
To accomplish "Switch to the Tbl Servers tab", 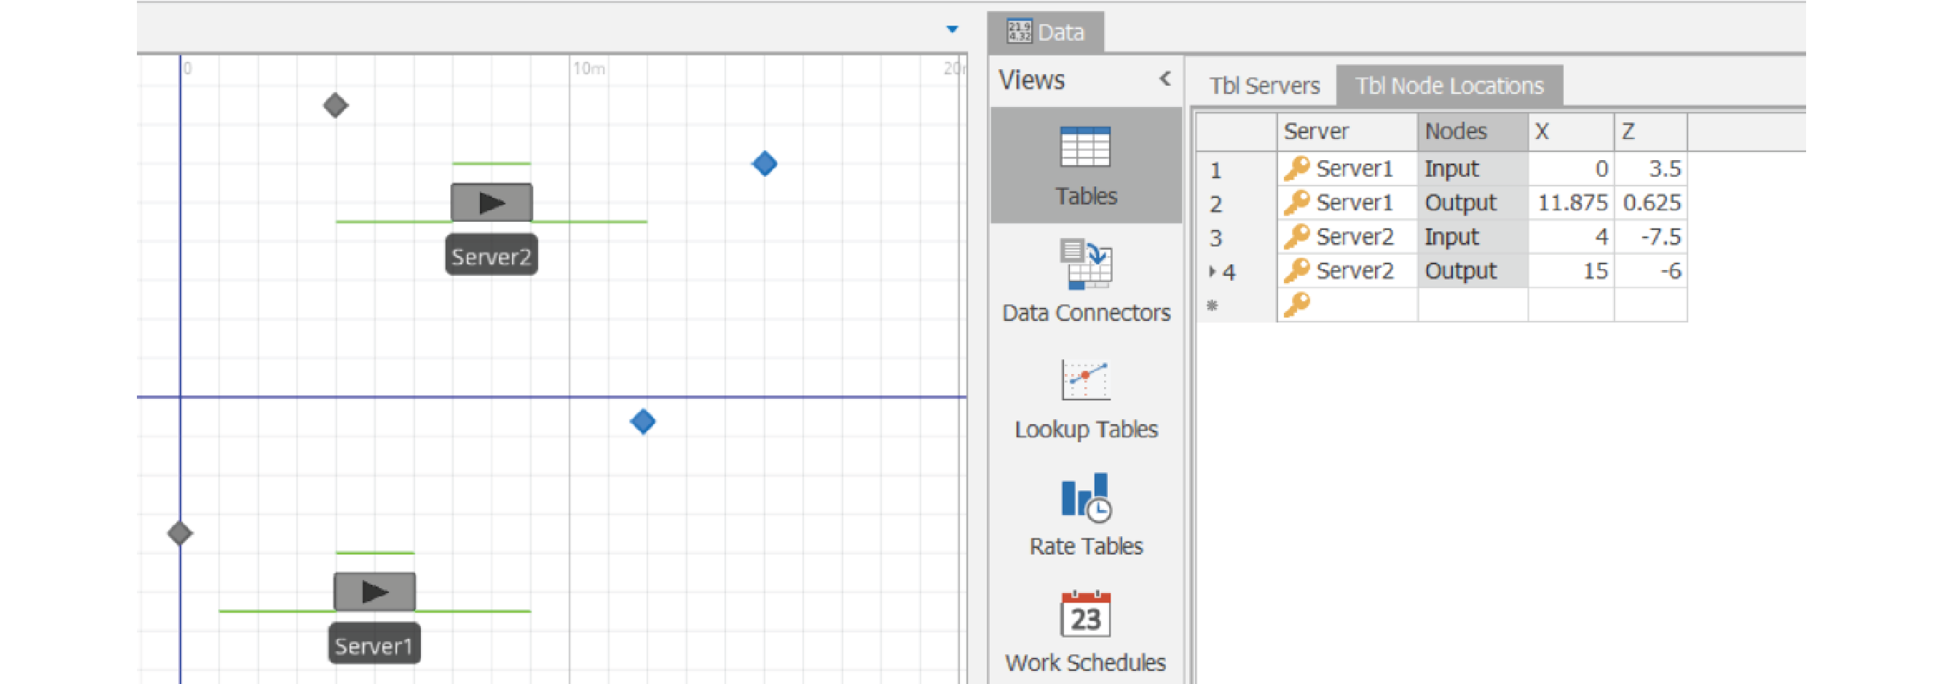I will [x=1264, y=86].
